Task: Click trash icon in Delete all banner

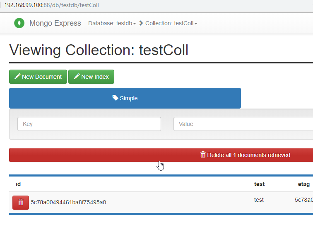Action: (203, 155)
